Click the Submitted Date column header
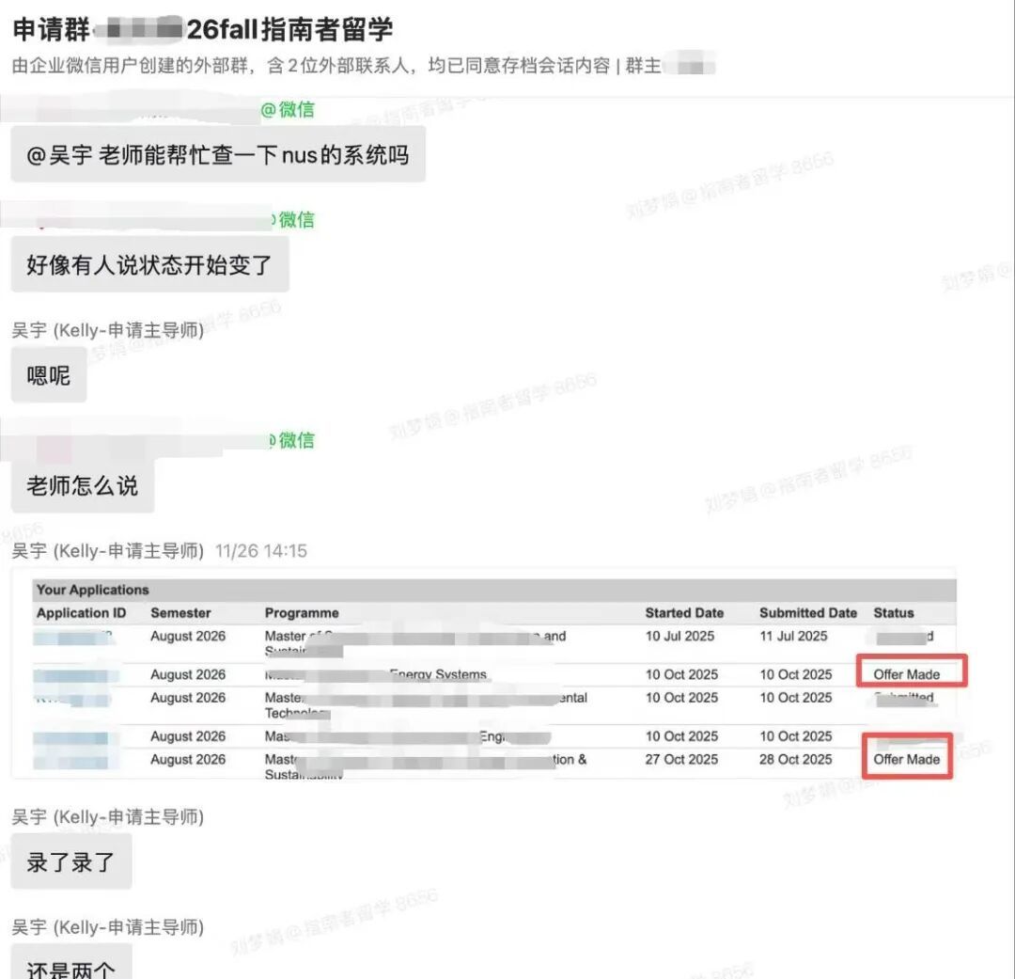The height and width of the screenshot is (979, 1015). (x=807, y=613)
